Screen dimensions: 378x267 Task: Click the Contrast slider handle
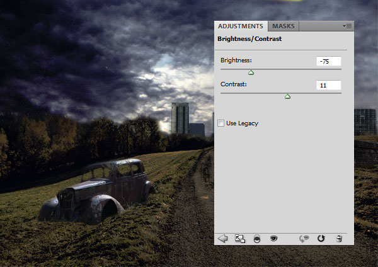click(x=287, y=96)
